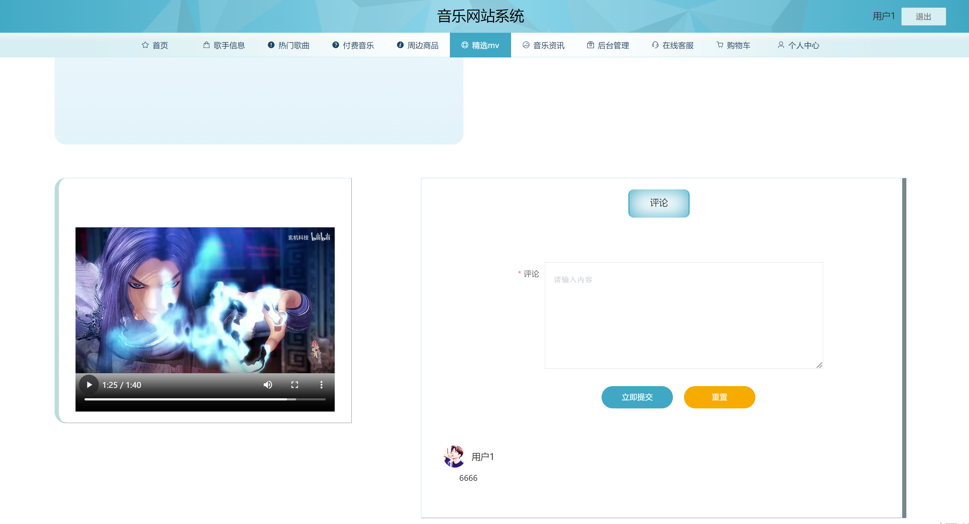Enter fullscreen in video player

pos(295,385)
